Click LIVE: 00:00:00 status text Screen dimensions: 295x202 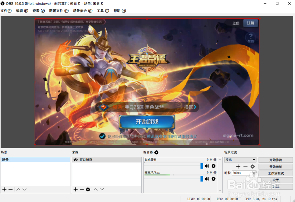198,199
